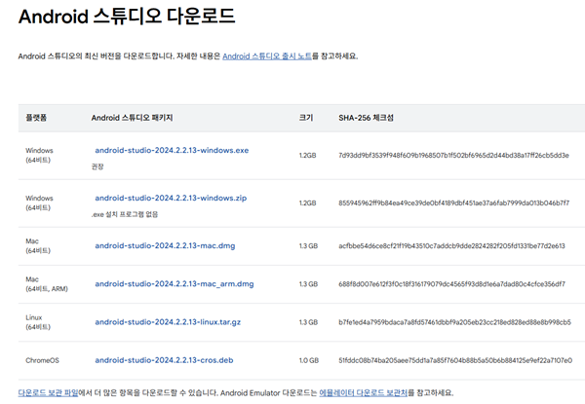Open the Android 스튜디오 출시 노트 link
The height and width of the screenshot is (404, 585).
[x=267, y=56]
